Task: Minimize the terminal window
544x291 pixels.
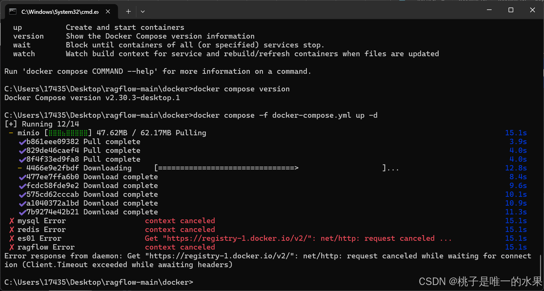Action: [x=489, y=10]
